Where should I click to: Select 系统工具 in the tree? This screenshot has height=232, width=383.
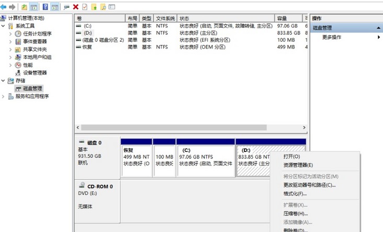[x=25, y=26]
